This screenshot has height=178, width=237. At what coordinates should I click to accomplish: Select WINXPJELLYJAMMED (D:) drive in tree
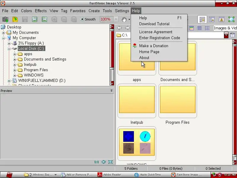tap(42, 80)
